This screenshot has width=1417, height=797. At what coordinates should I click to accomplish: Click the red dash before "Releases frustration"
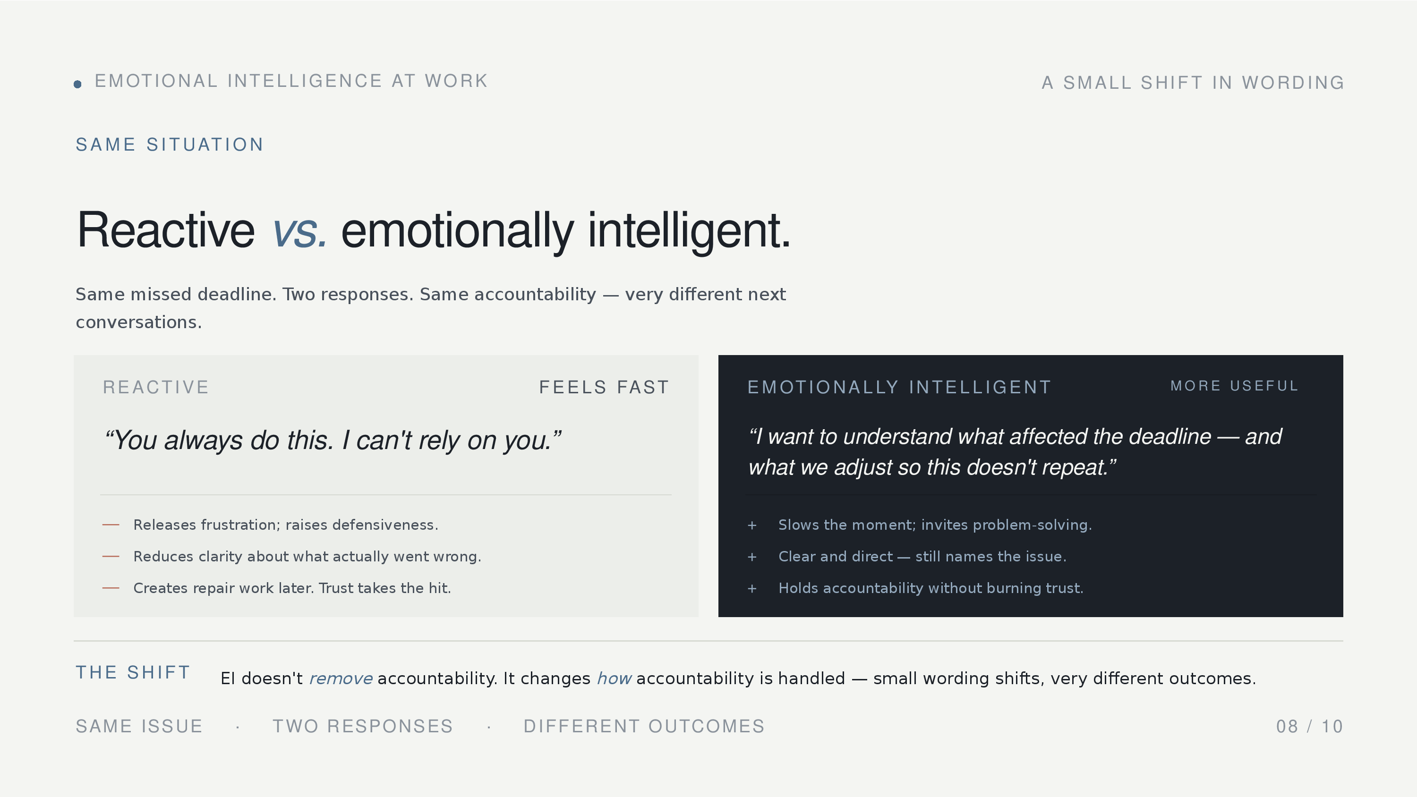click(x=111, y=526)
